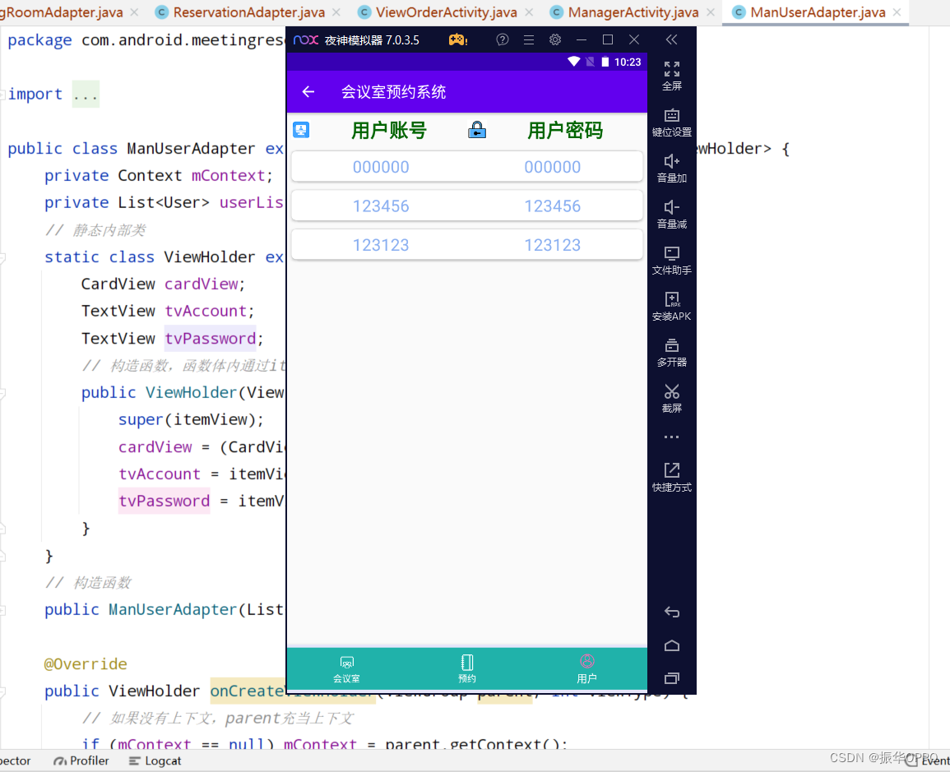Collapse Nox sidebar with double chevron

[x=671, y=40]
